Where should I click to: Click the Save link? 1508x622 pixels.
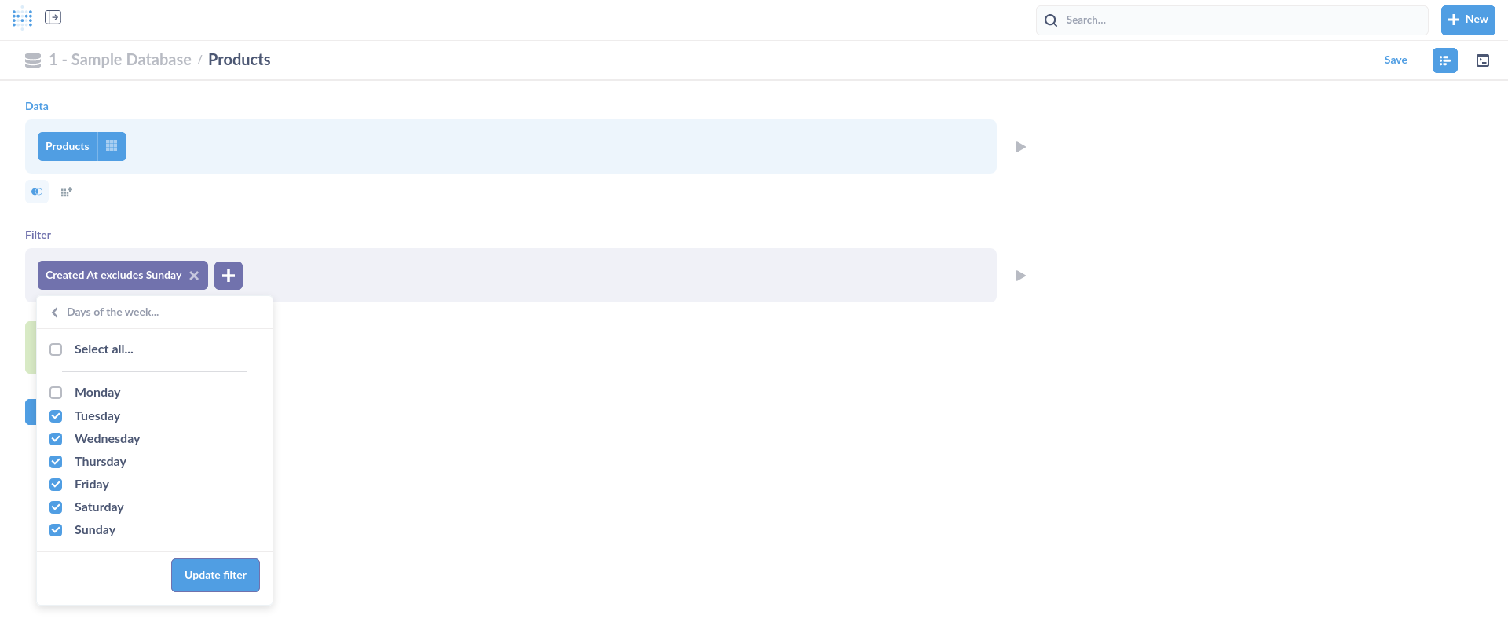1396,60
